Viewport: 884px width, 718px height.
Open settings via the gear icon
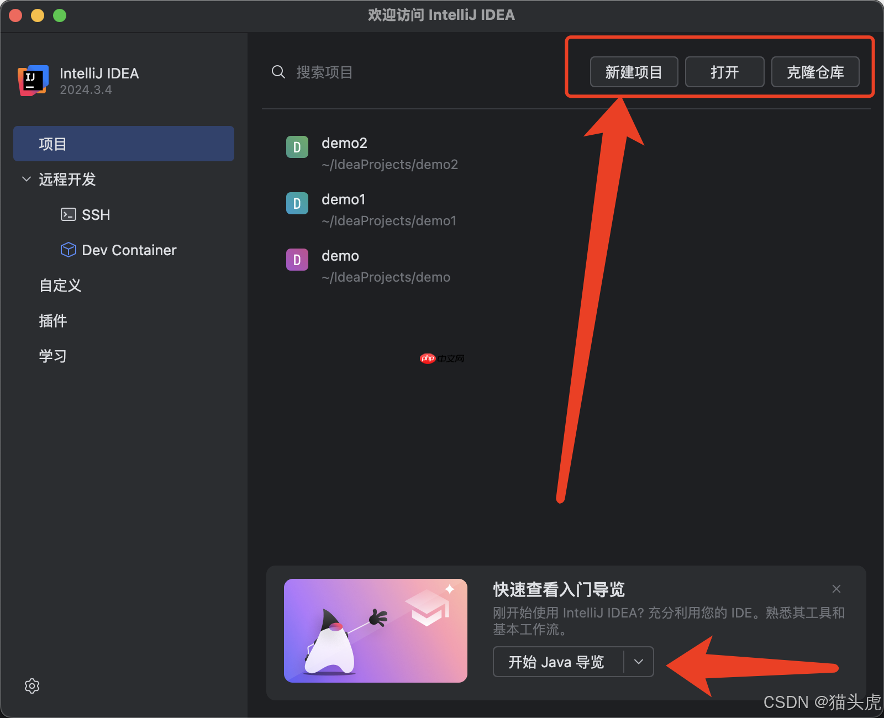pyautogui.click(x=32, y=686)
